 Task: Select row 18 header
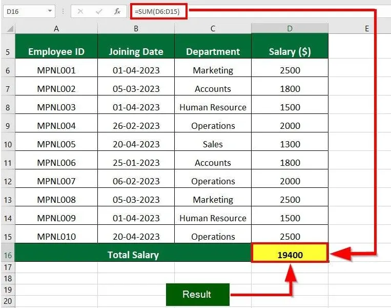[8, 279]
